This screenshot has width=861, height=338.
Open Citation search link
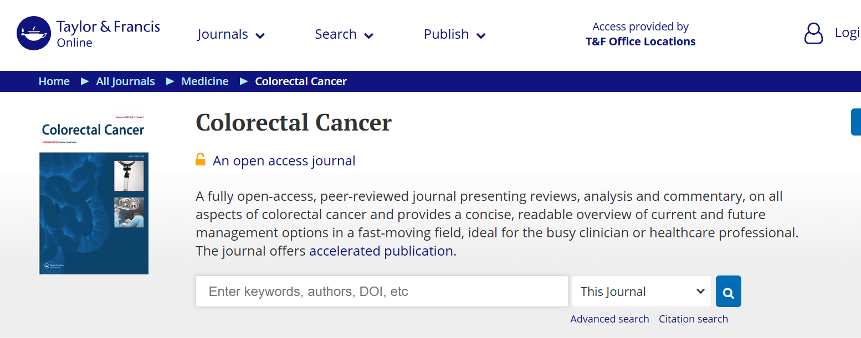[x=693, y=319]
